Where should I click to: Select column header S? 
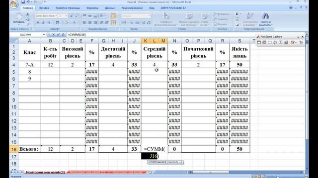[239, 41]
